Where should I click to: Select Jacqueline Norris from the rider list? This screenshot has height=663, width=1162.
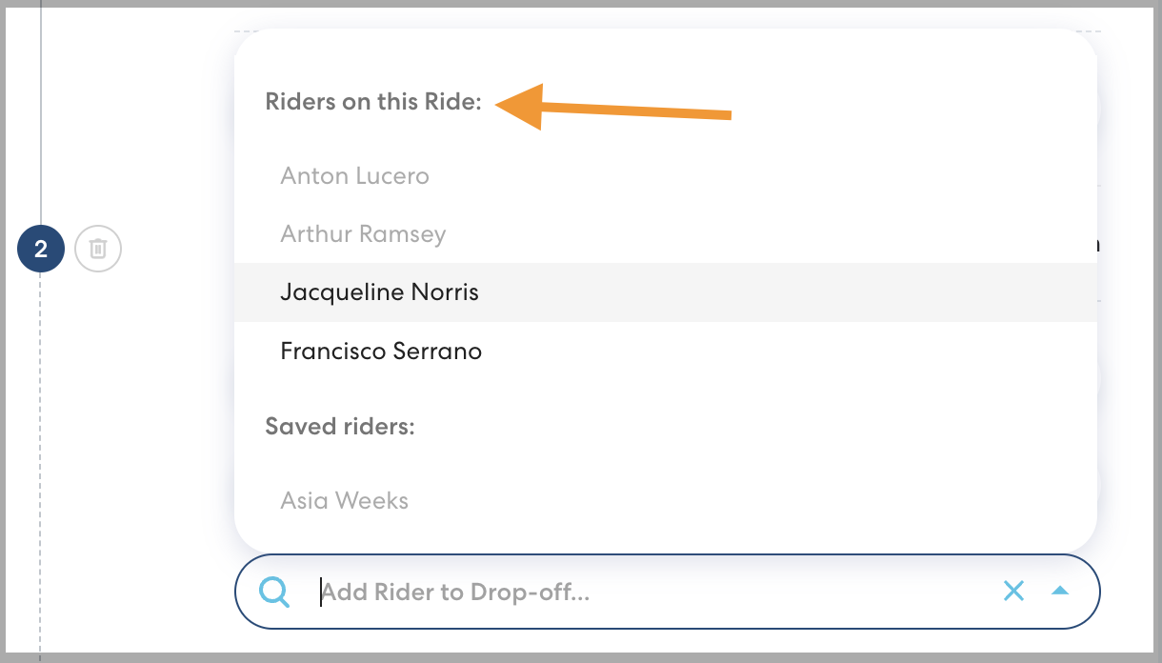379,292
